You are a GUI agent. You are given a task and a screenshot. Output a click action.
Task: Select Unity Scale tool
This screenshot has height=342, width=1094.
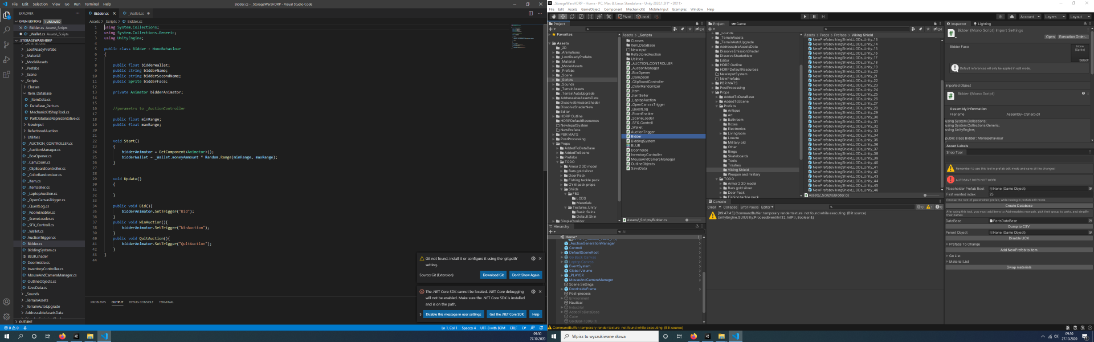581,17
